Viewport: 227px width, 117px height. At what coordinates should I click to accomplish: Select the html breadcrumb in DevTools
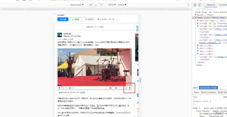pyautogui.click(x=195, y=88)
